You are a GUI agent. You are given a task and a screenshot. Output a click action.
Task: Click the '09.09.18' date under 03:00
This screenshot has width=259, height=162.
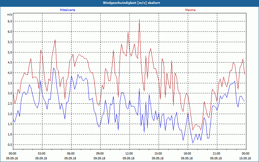(x=41, y=158)
